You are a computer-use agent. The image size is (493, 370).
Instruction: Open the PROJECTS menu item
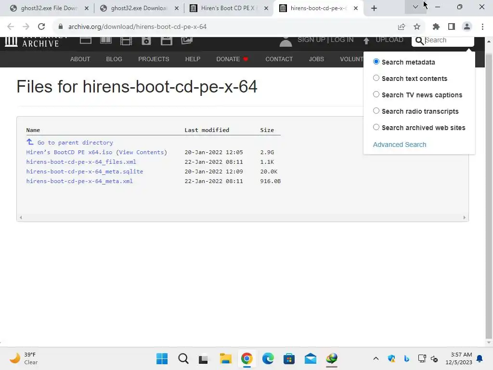[154, 59]
